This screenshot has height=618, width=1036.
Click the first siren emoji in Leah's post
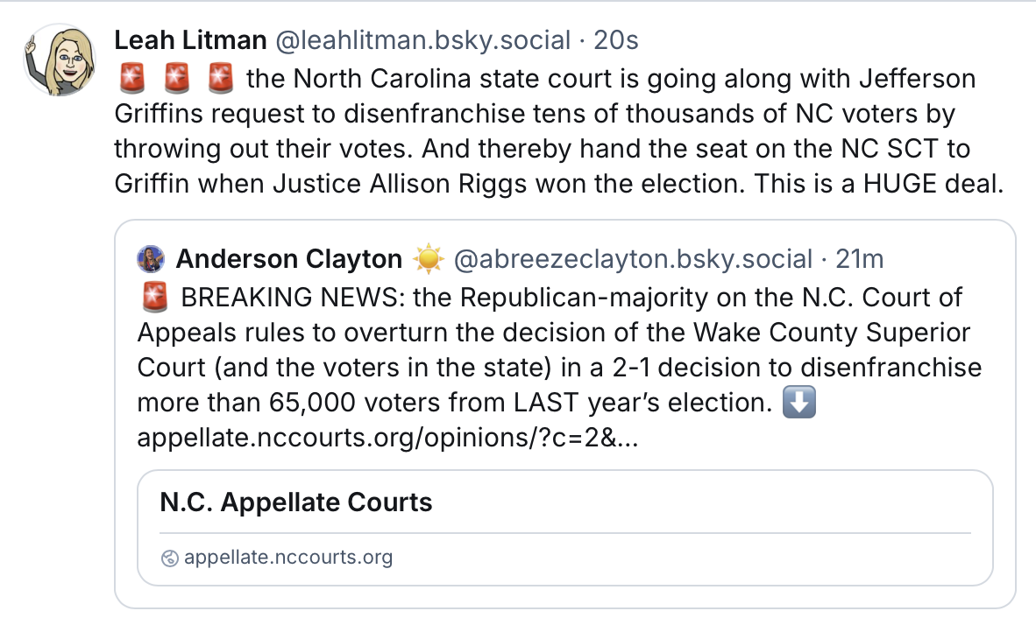(131, 80)
